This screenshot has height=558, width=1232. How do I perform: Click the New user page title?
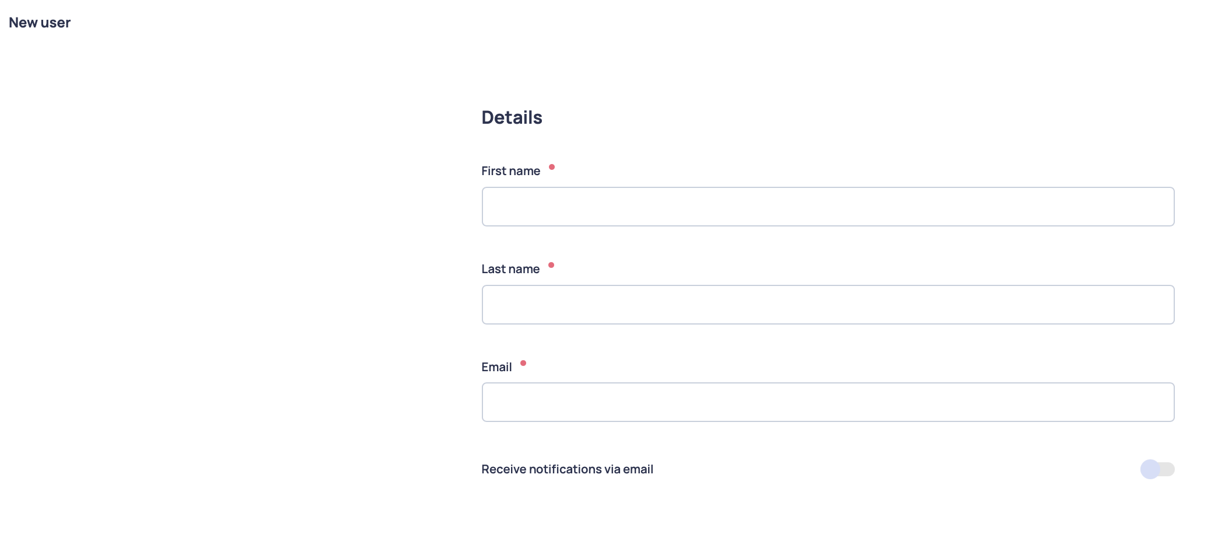click(40, 23)
